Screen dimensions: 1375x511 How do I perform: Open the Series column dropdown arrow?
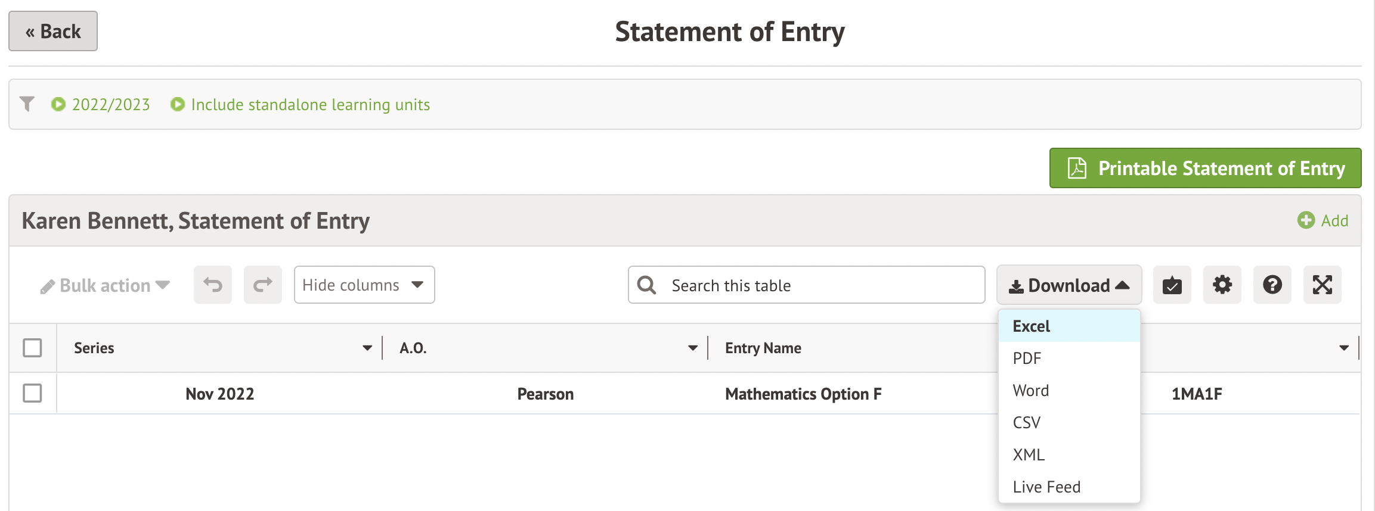pyautogui.click(x=367, y=348)
